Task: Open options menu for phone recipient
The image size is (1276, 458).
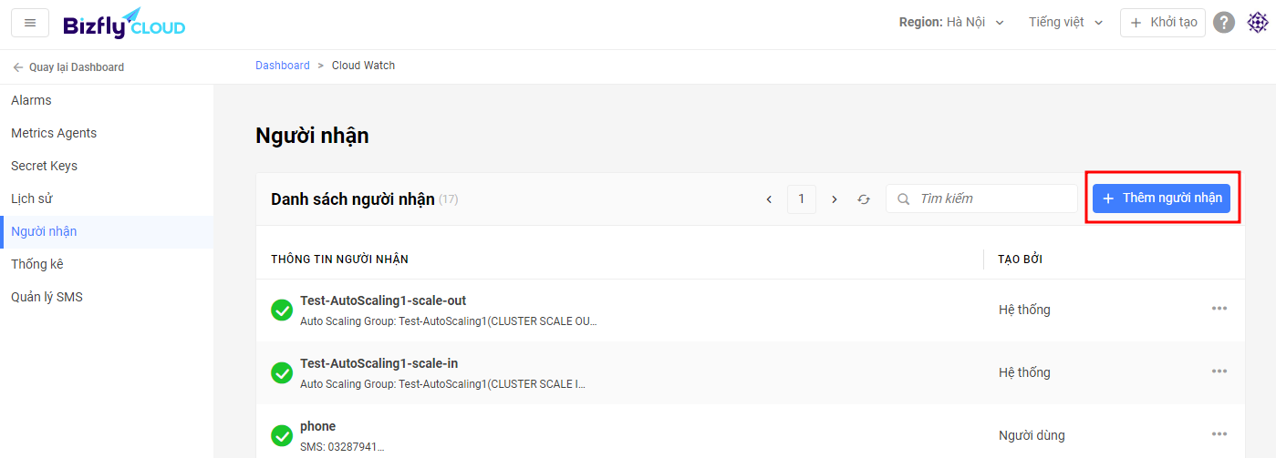Action: click(1219, 434)
